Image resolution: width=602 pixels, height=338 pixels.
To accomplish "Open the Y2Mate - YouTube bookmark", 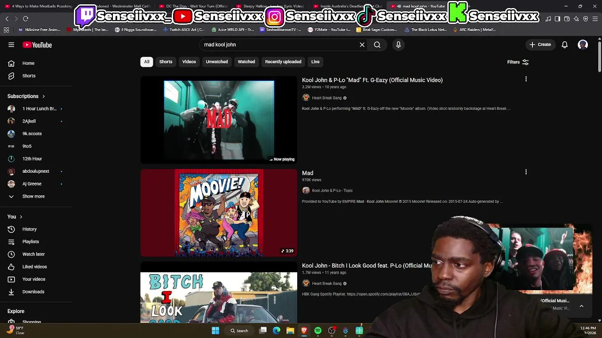I will pos(329,30).
